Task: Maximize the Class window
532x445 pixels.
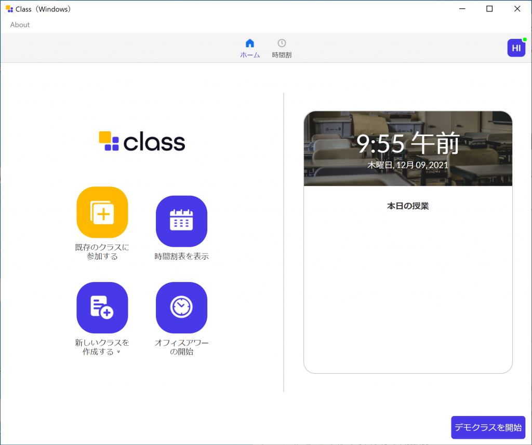Action: tap(489, 9)
